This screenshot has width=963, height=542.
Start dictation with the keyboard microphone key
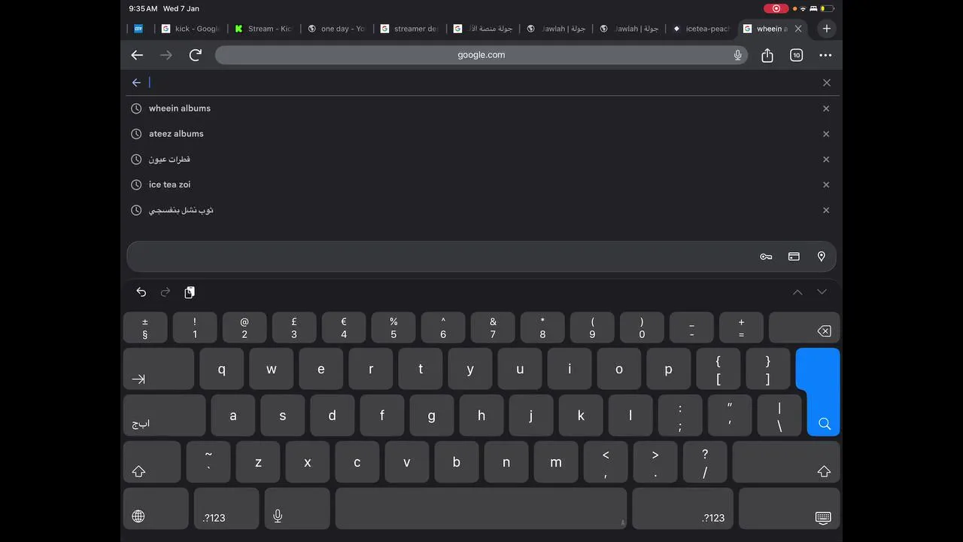297,509
